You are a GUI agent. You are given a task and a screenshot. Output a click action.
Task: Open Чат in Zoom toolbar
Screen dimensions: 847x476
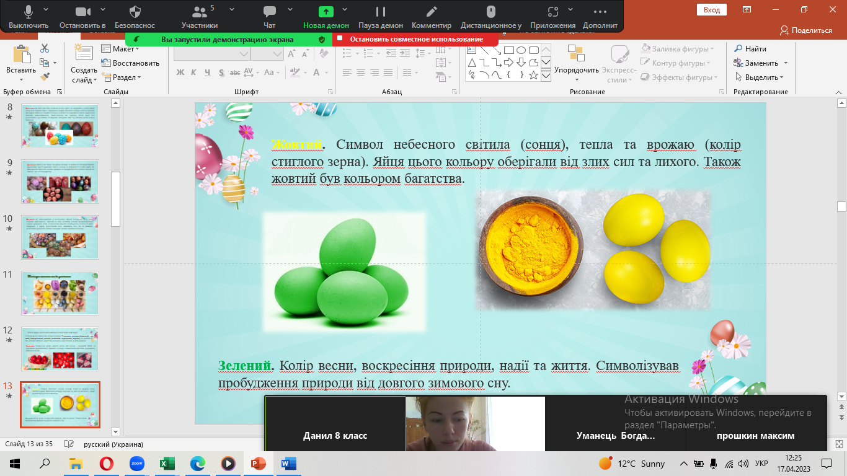[269, 17]
